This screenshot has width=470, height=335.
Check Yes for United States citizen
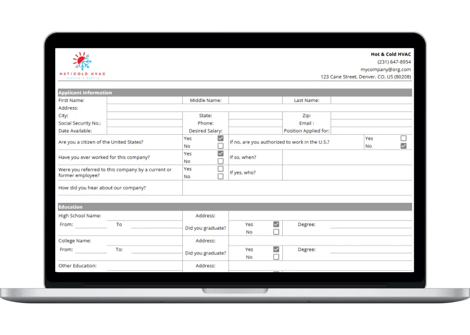pos(221,138)
